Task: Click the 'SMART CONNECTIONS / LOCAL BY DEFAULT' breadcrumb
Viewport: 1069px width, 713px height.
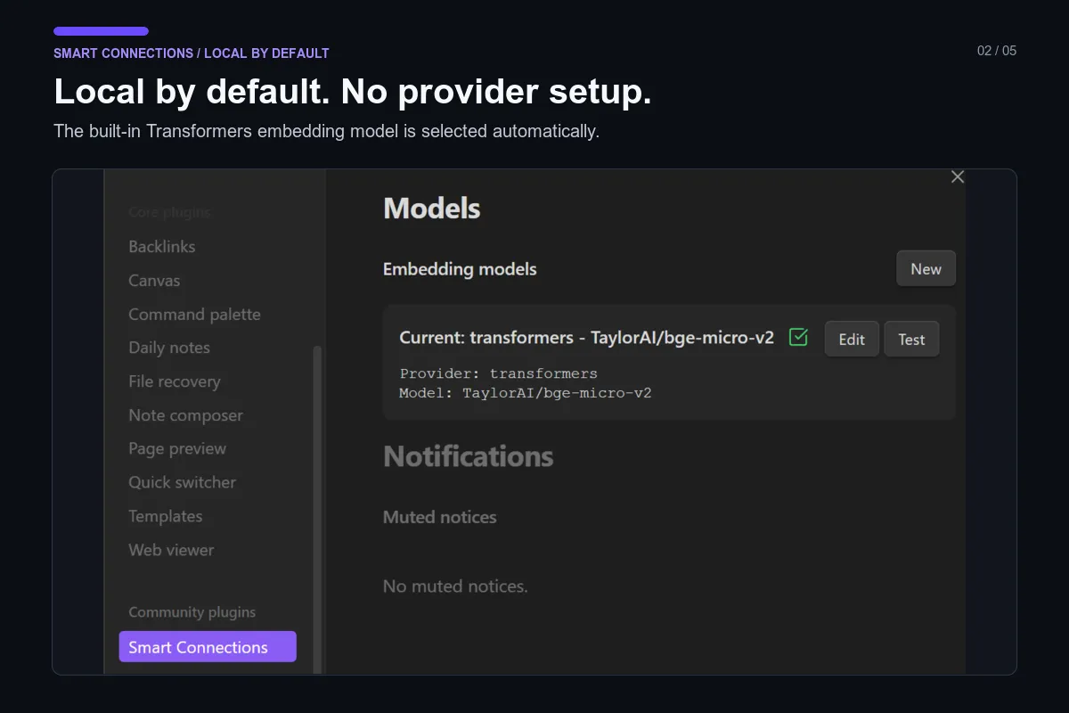Action: coord(192,53)
